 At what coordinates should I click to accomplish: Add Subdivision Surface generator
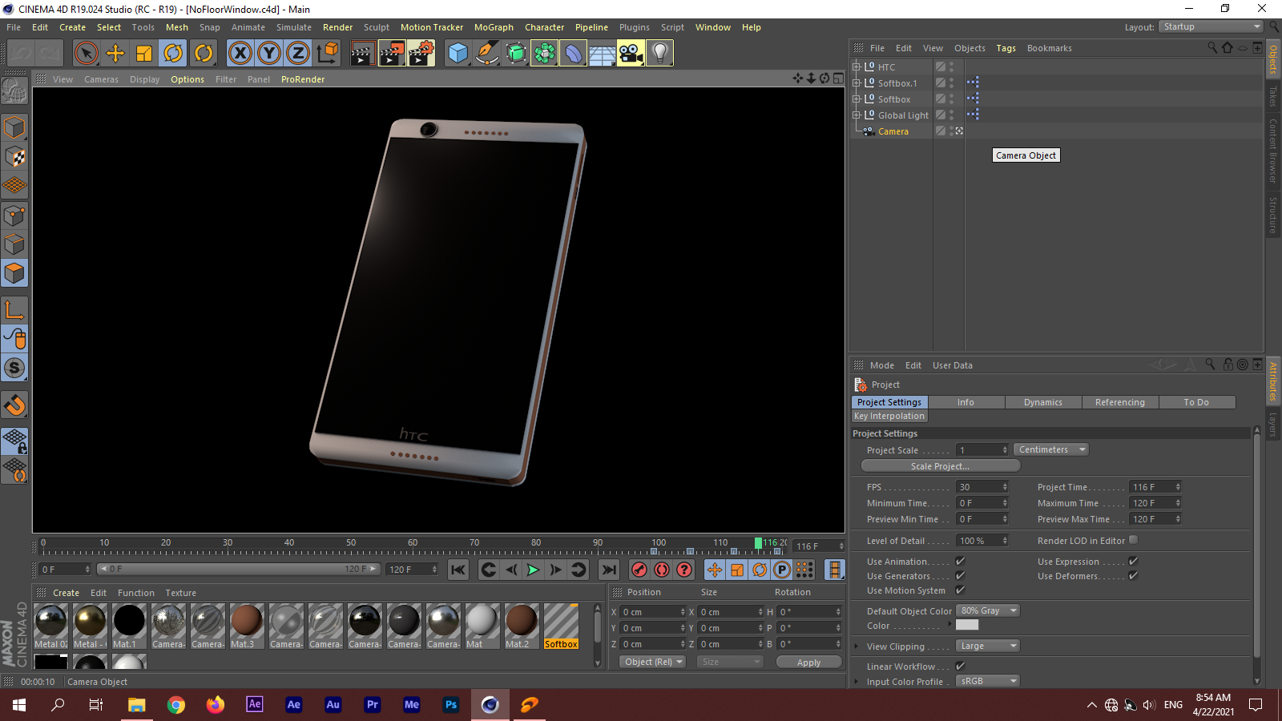[x=515, y=54]
